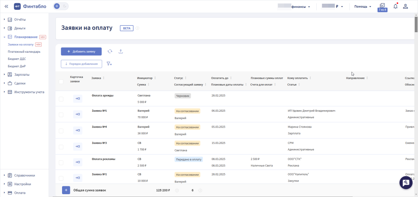Click the Оплата card icon in sidebar

point(10,193)
